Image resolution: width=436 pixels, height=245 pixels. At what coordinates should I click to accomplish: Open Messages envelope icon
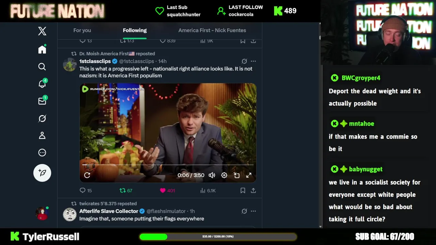click(x=42, y=101)
